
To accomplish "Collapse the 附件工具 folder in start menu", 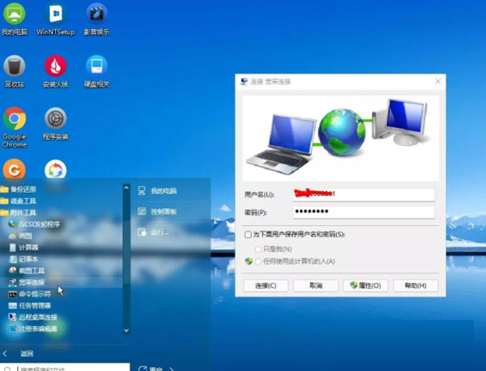I will pos(23,211).
